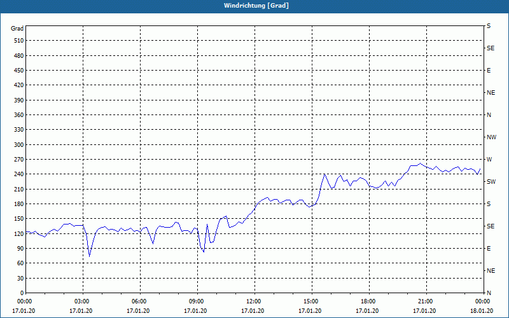The height and width of the screenshot is (318, 509).
Task: Click the 03:00 time label on the x-axis
Action: [81, 301]
